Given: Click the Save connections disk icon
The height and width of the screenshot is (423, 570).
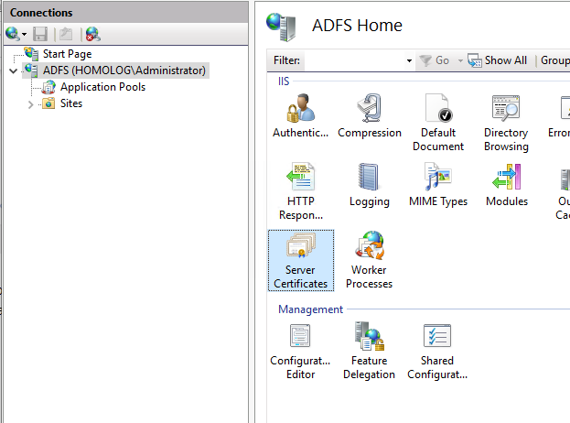Looking at the screenshot, I should coord(40,34).
